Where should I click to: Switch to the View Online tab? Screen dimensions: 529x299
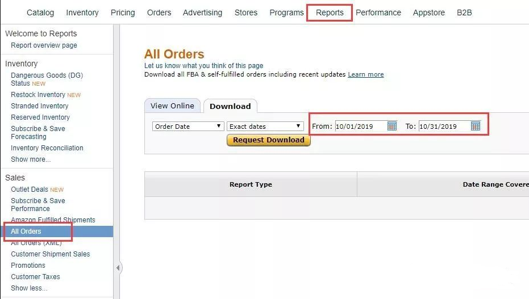pyautogui.click(x=172, y=106)
